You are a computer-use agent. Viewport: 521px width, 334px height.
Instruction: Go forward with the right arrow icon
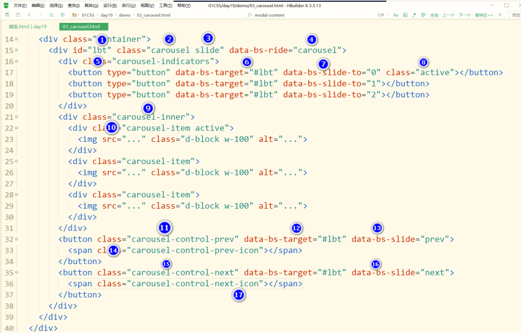click(40, 15)
